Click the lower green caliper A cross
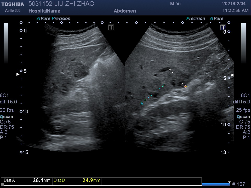251x188 pixels. click(145, 100)
